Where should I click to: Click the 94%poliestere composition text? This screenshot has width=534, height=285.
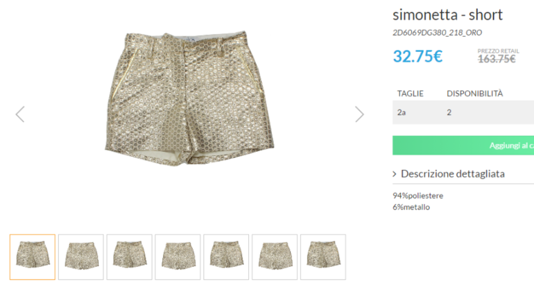point(417,196)
